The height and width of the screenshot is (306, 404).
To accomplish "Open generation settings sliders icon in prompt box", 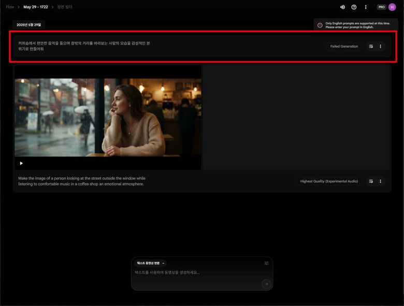I will [x=266, y=263].
